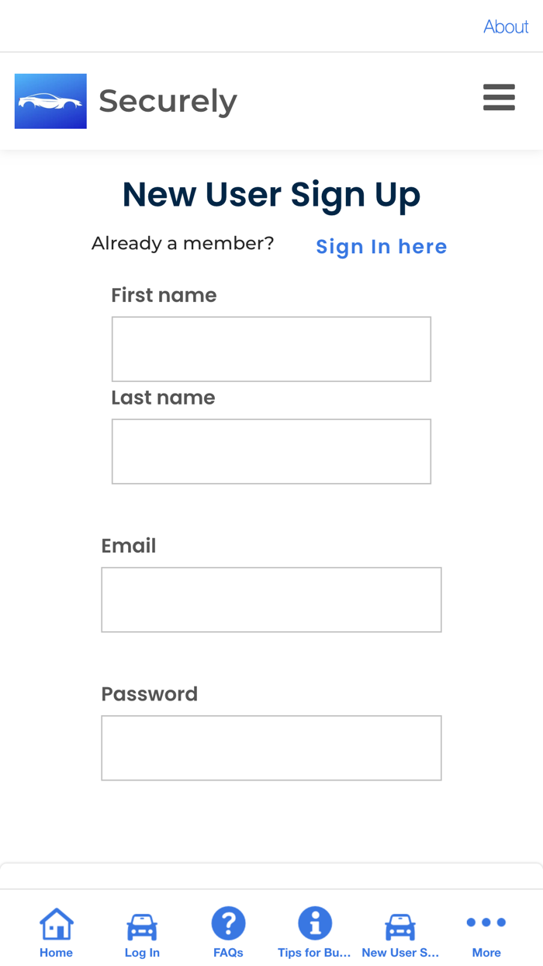Focus the Last name input field

tap(271, 451)
